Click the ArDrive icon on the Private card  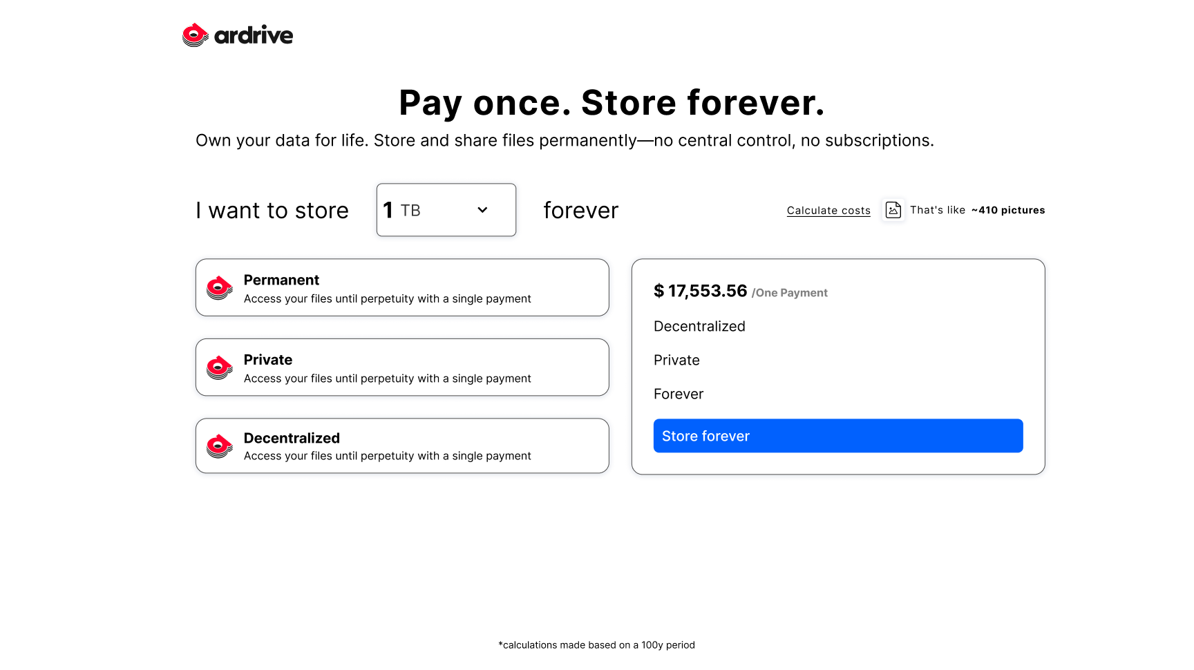coord(218,367)
